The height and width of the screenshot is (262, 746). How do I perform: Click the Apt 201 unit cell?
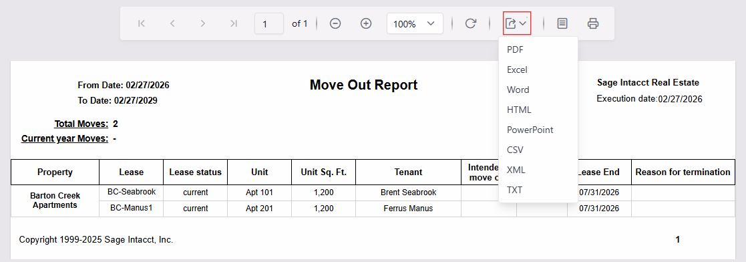coord(259,208)
